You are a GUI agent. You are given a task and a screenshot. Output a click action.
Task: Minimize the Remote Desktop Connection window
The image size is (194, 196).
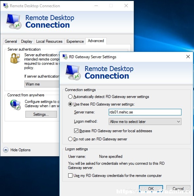pos(96,6)
